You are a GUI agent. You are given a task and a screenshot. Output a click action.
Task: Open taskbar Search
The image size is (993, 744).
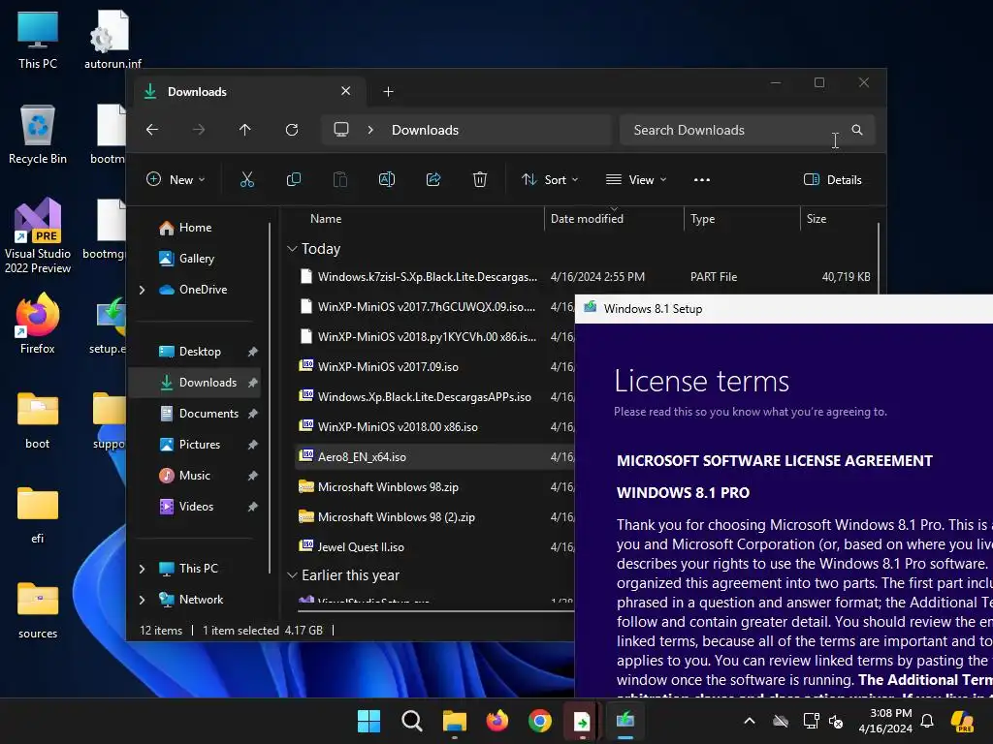[411, 721]
